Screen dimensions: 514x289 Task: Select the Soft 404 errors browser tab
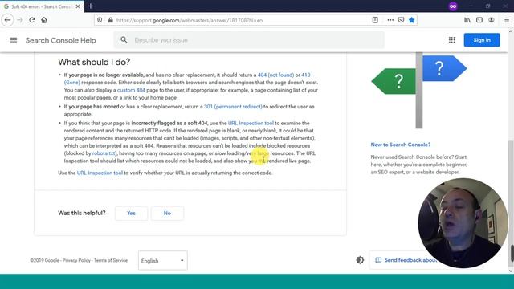(42, 6)
